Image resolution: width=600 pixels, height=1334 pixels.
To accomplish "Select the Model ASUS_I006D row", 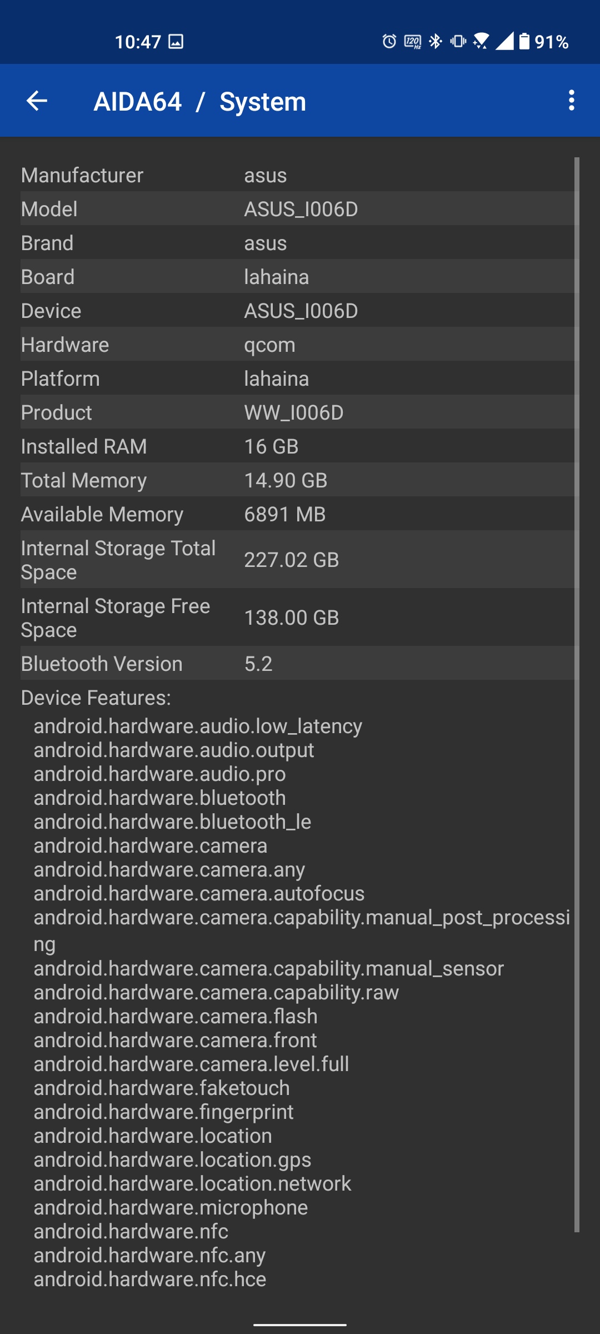I will point(299,209).
